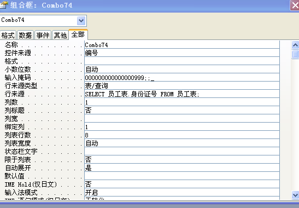Click the scroll down arrow of property list
This screenshot has height=208, width=299.
coord(295,195)
